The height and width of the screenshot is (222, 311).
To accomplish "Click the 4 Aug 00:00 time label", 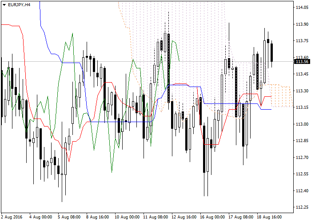I will [x=41, y=217].
